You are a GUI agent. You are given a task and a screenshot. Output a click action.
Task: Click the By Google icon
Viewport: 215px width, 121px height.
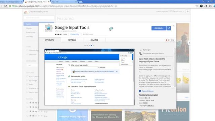coord(140,50)
